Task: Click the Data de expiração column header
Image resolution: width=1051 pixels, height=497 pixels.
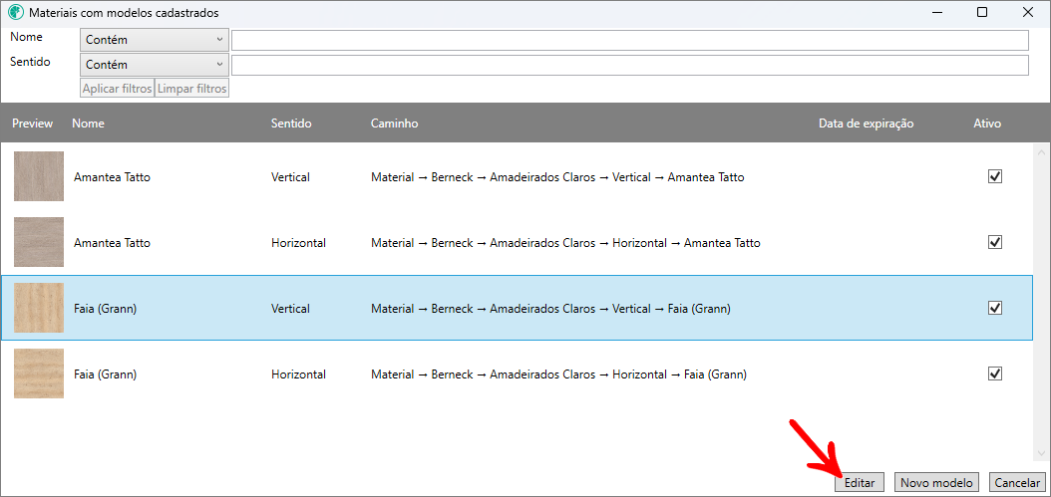Action: coord(866,124)
